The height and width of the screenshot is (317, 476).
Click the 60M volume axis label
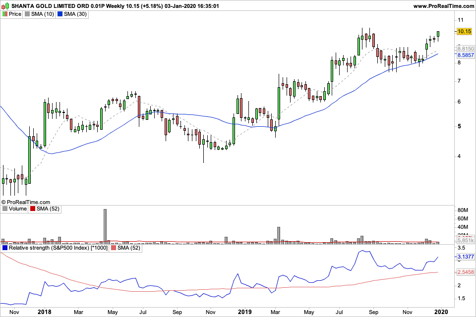[463, 219]
